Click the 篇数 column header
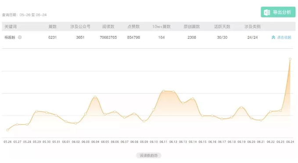298x163 pixels. pos(53,27)
